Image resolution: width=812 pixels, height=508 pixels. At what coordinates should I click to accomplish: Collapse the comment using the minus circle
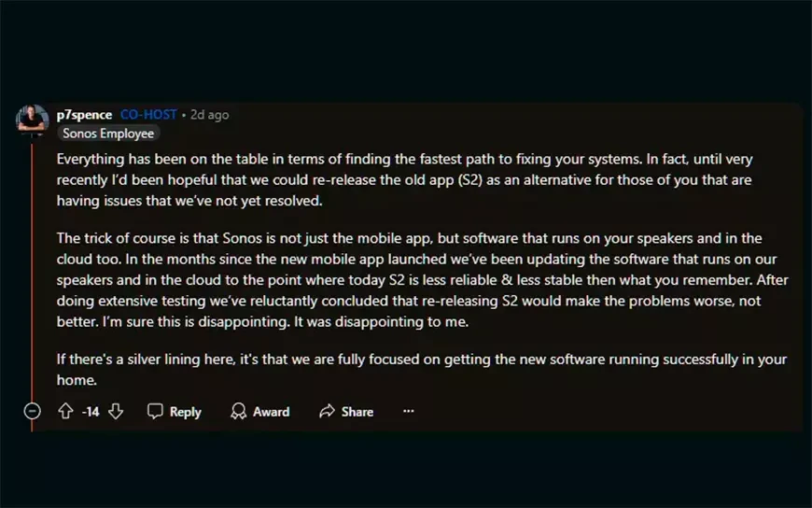pyautogui.click(x=32, y=411)
